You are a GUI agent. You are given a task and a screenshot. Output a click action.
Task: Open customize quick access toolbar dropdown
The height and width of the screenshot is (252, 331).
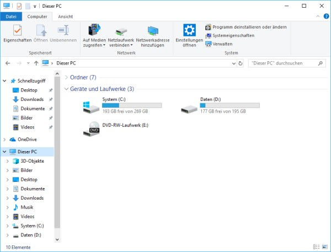[35, 7]
